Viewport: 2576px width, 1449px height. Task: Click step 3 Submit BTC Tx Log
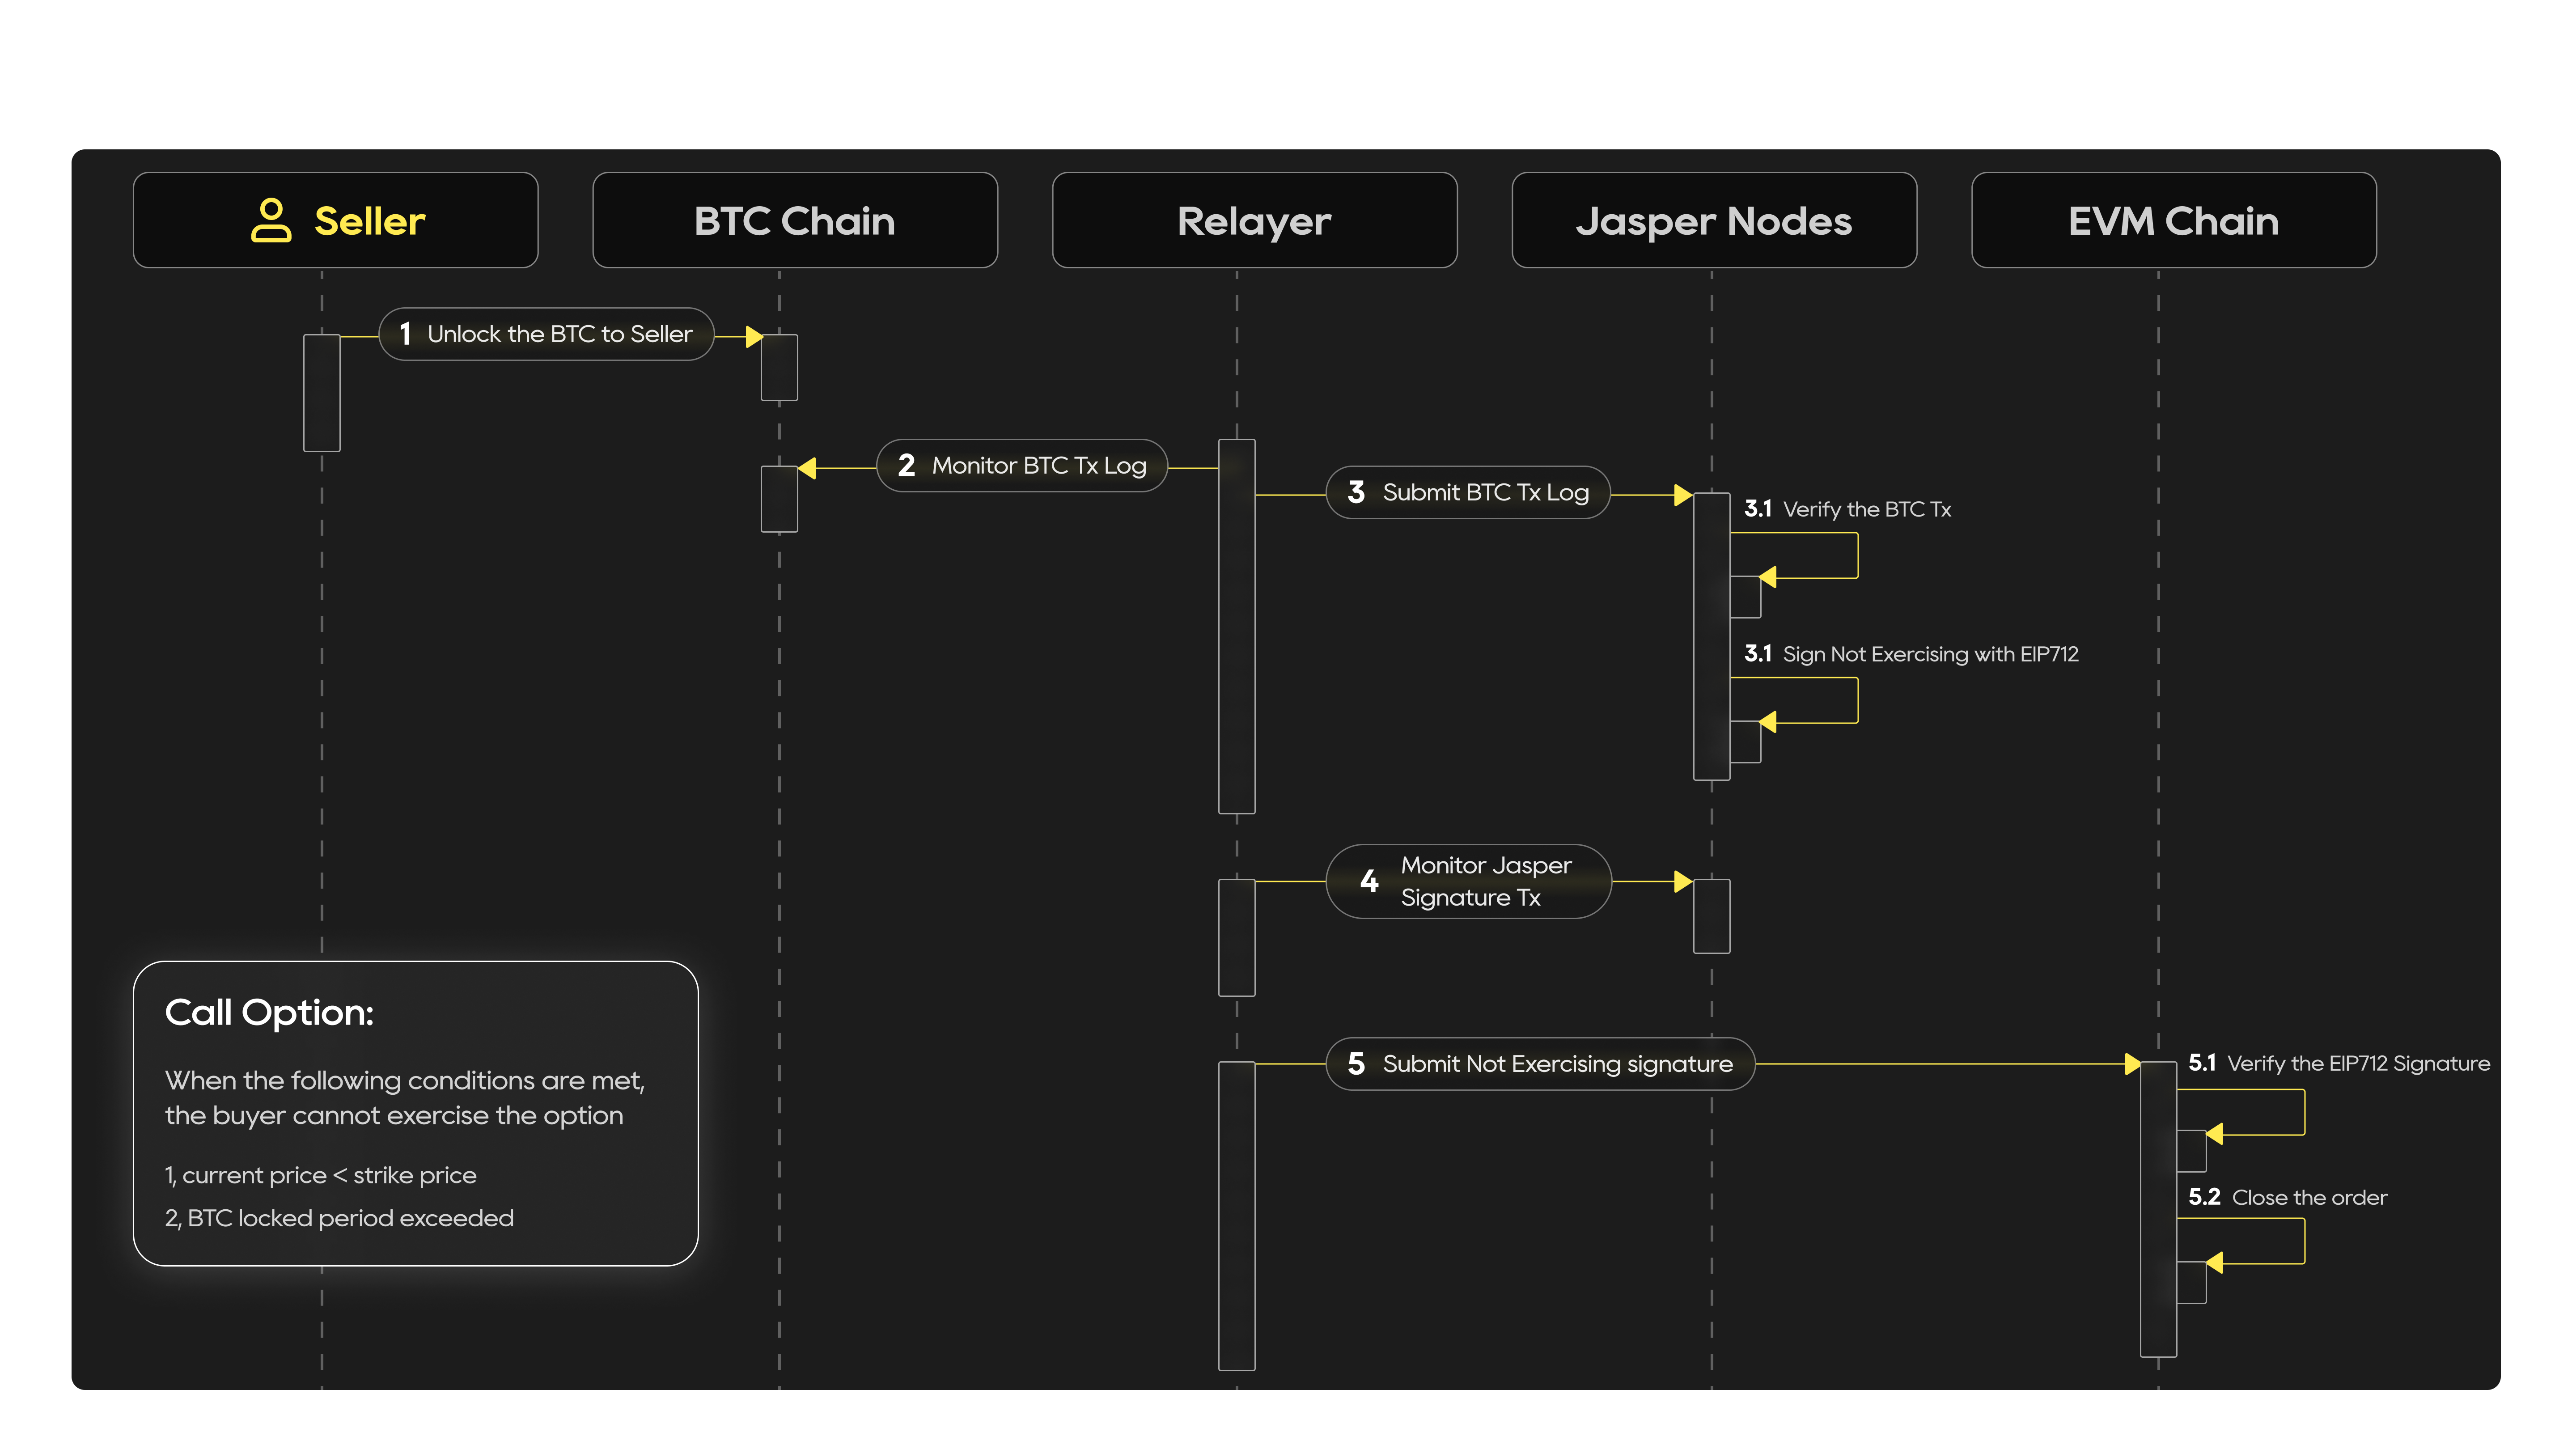pos(1467,493)
